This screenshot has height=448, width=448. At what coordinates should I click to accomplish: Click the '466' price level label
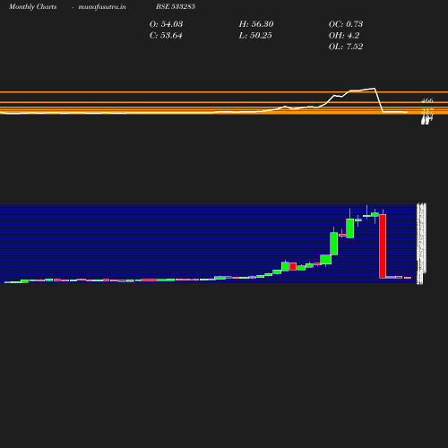click(x=427, y=100)
